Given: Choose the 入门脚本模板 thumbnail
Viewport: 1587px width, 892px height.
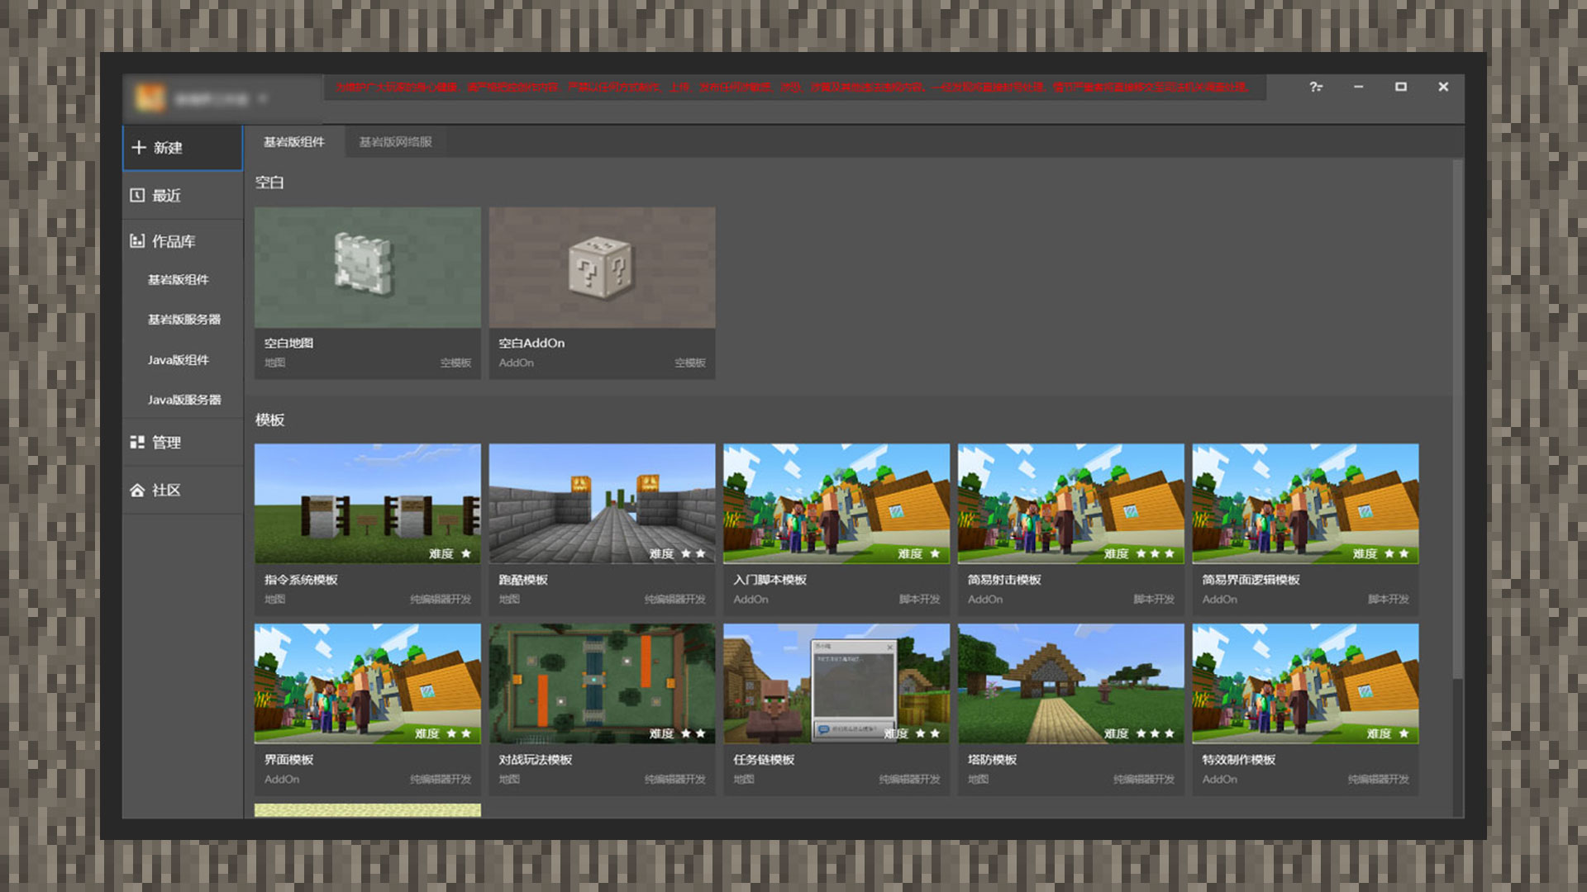Looking at the screenshot, I should [x=836, y=504].
